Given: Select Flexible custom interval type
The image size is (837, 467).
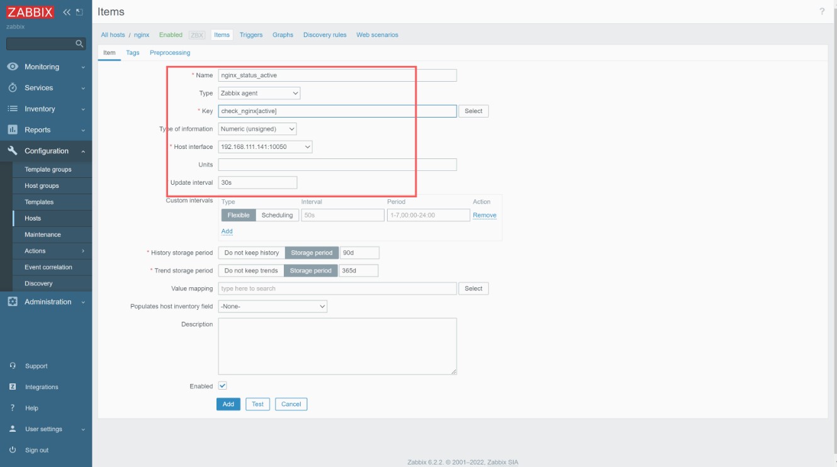Looking at the screenshot, I should coord(239,215).
